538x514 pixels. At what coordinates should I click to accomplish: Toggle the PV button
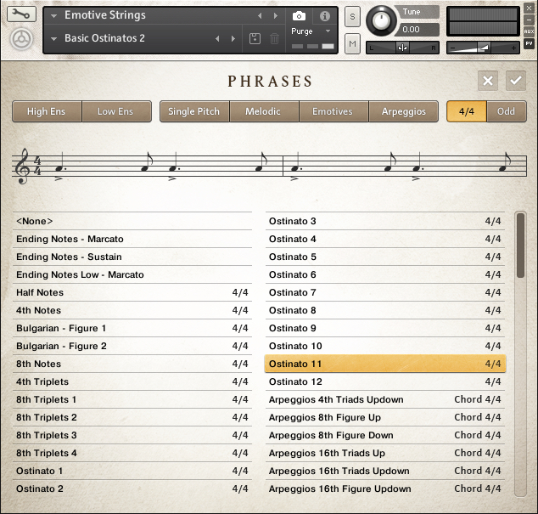529,43
